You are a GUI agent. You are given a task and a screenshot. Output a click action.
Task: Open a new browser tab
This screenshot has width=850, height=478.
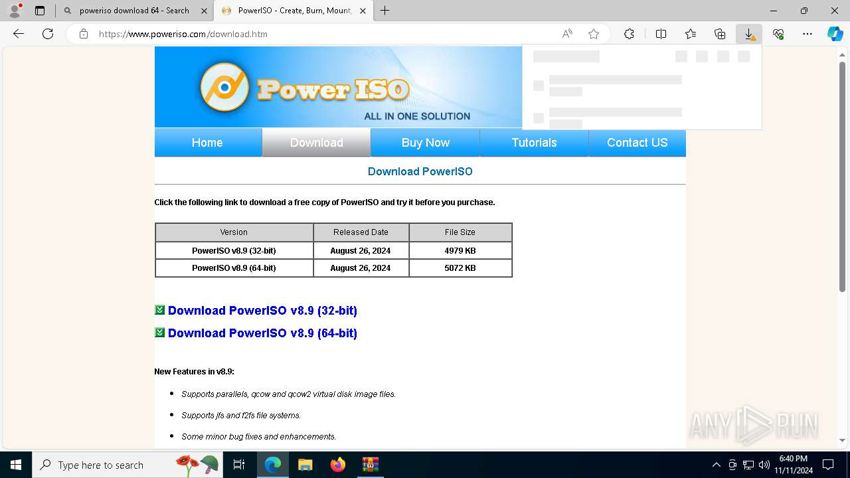click(x=385, y=11)
